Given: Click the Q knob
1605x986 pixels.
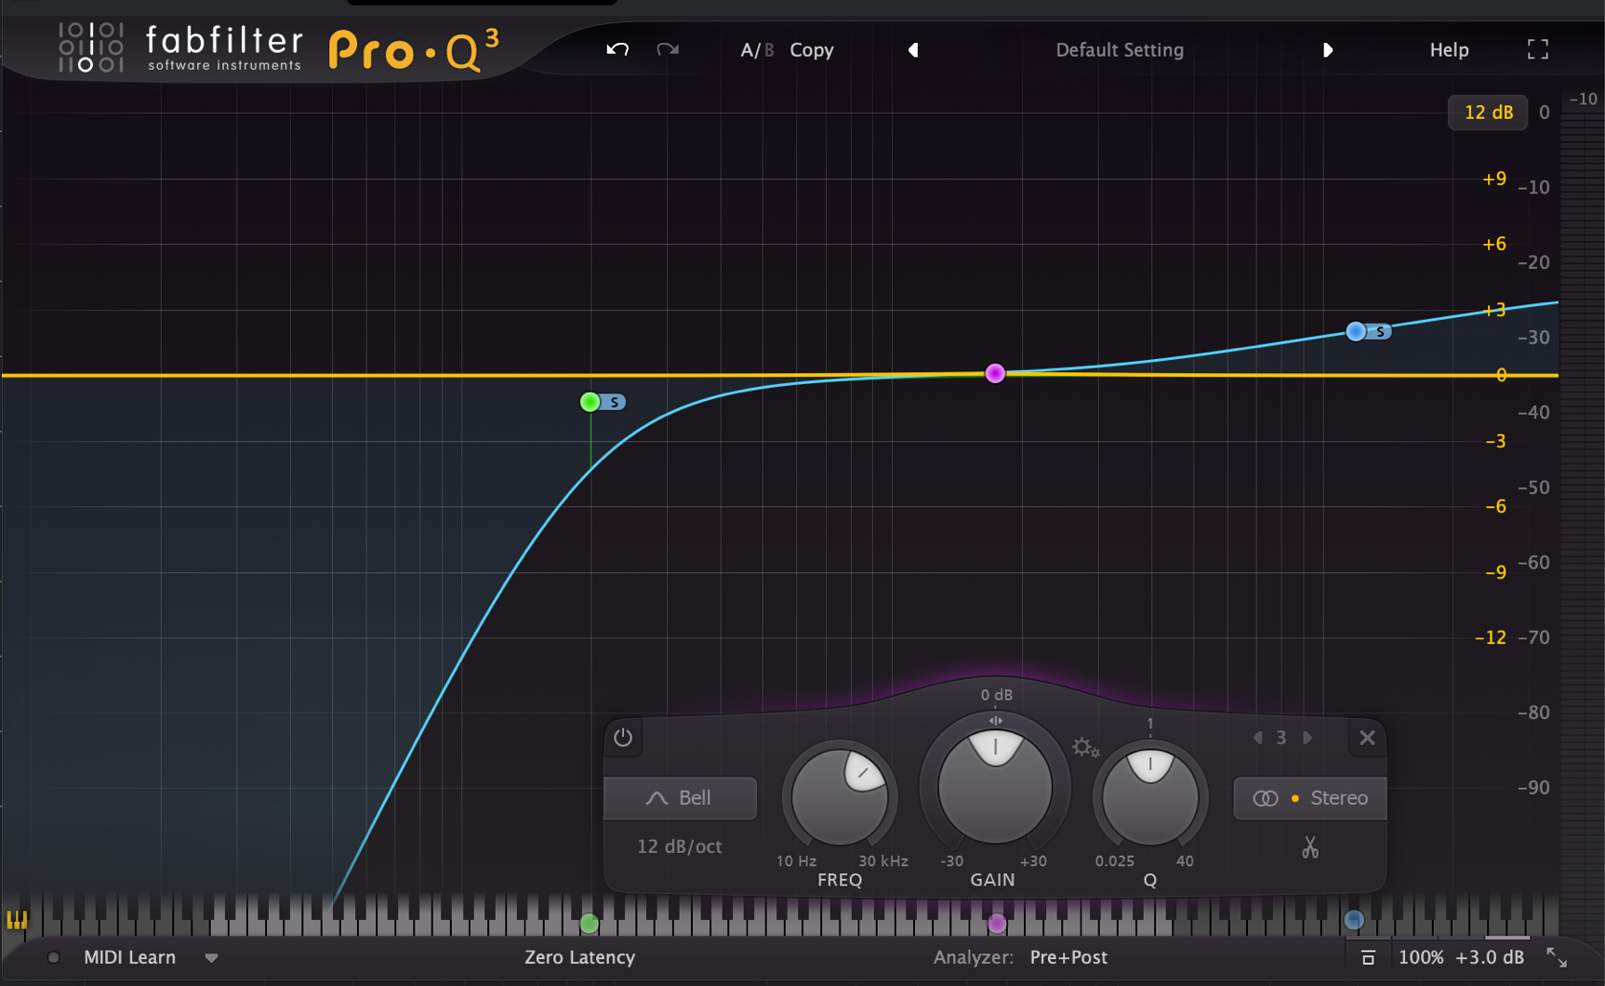Looking at the screenshot, I should click(1150, 797).
